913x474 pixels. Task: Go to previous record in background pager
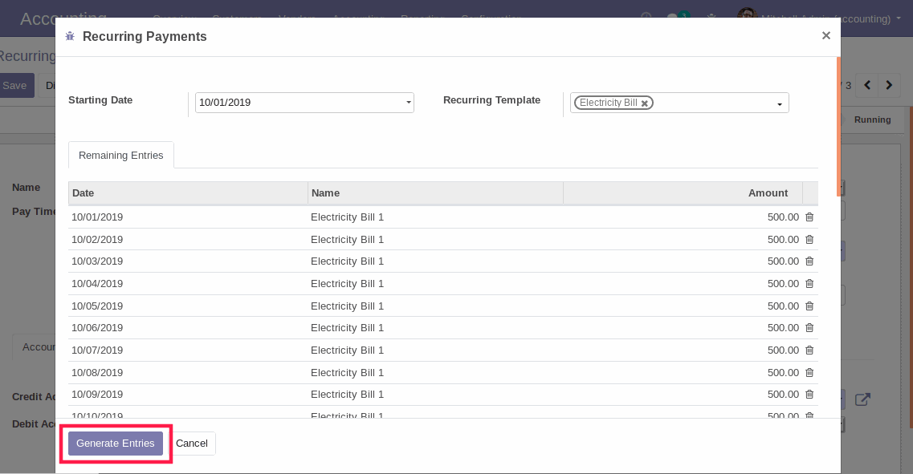click(x=867, y=86)
